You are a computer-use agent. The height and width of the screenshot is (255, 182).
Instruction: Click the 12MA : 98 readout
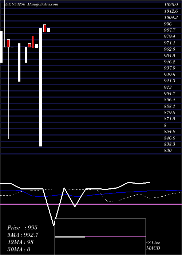(20, 242)
